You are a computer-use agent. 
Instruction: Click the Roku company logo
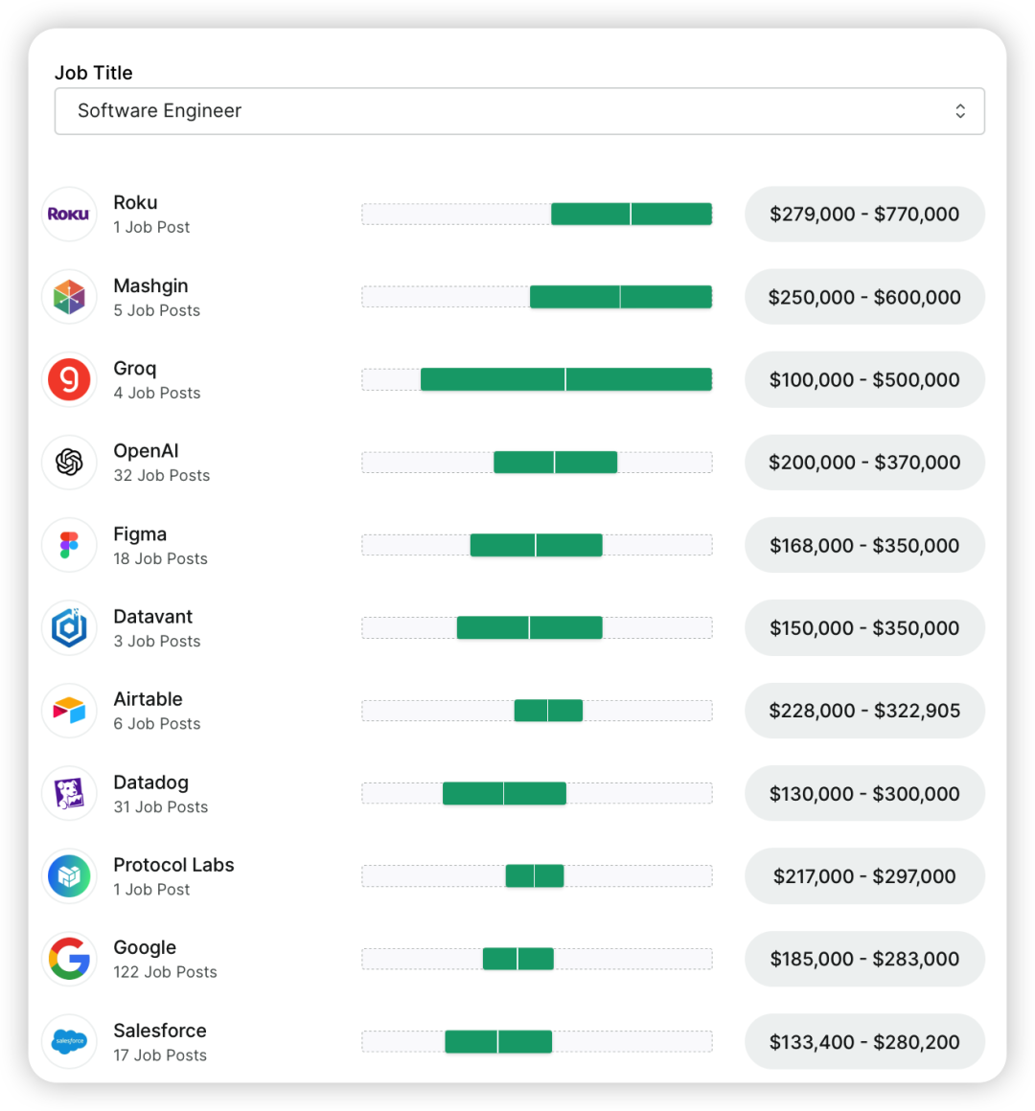69,215
